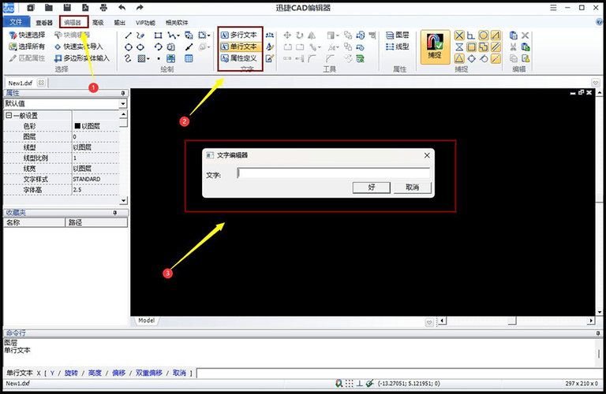Select the rectangle drawing tool
This screenshot has height=394, width=606.
(x=158, y=35)
